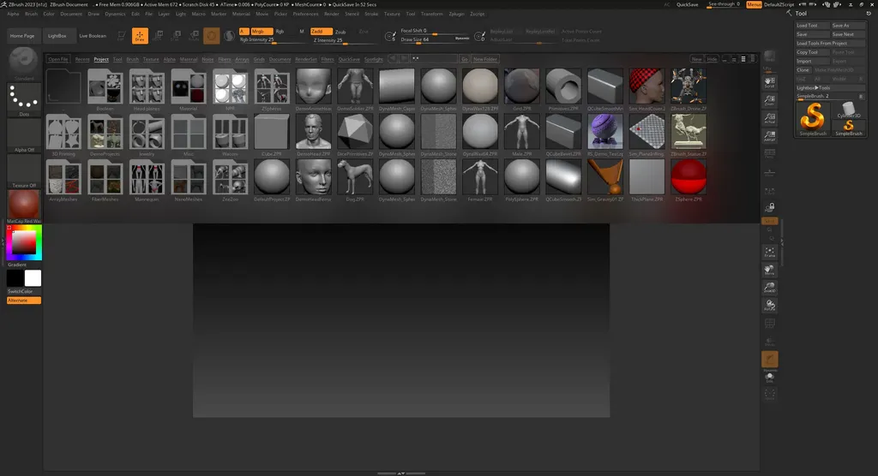Click the orange Gizmo 3D icon
The width and height of the screenshot is (878, 476).
tap(212, 36)
